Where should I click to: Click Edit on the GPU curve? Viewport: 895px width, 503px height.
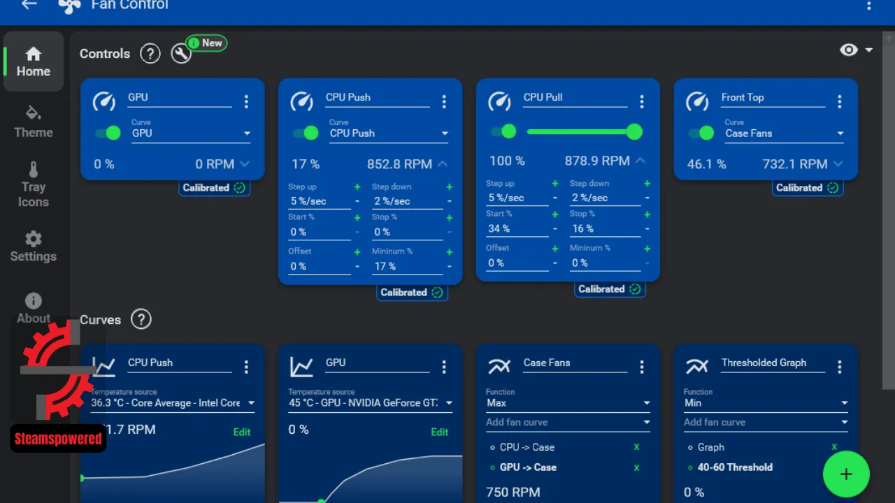coord(440,432)
